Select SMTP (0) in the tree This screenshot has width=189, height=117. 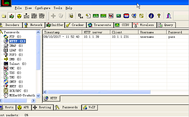[x=16, y=82]
